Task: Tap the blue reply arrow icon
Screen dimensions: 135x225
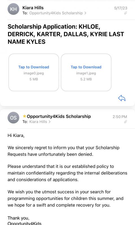Action: coord(122,98)
